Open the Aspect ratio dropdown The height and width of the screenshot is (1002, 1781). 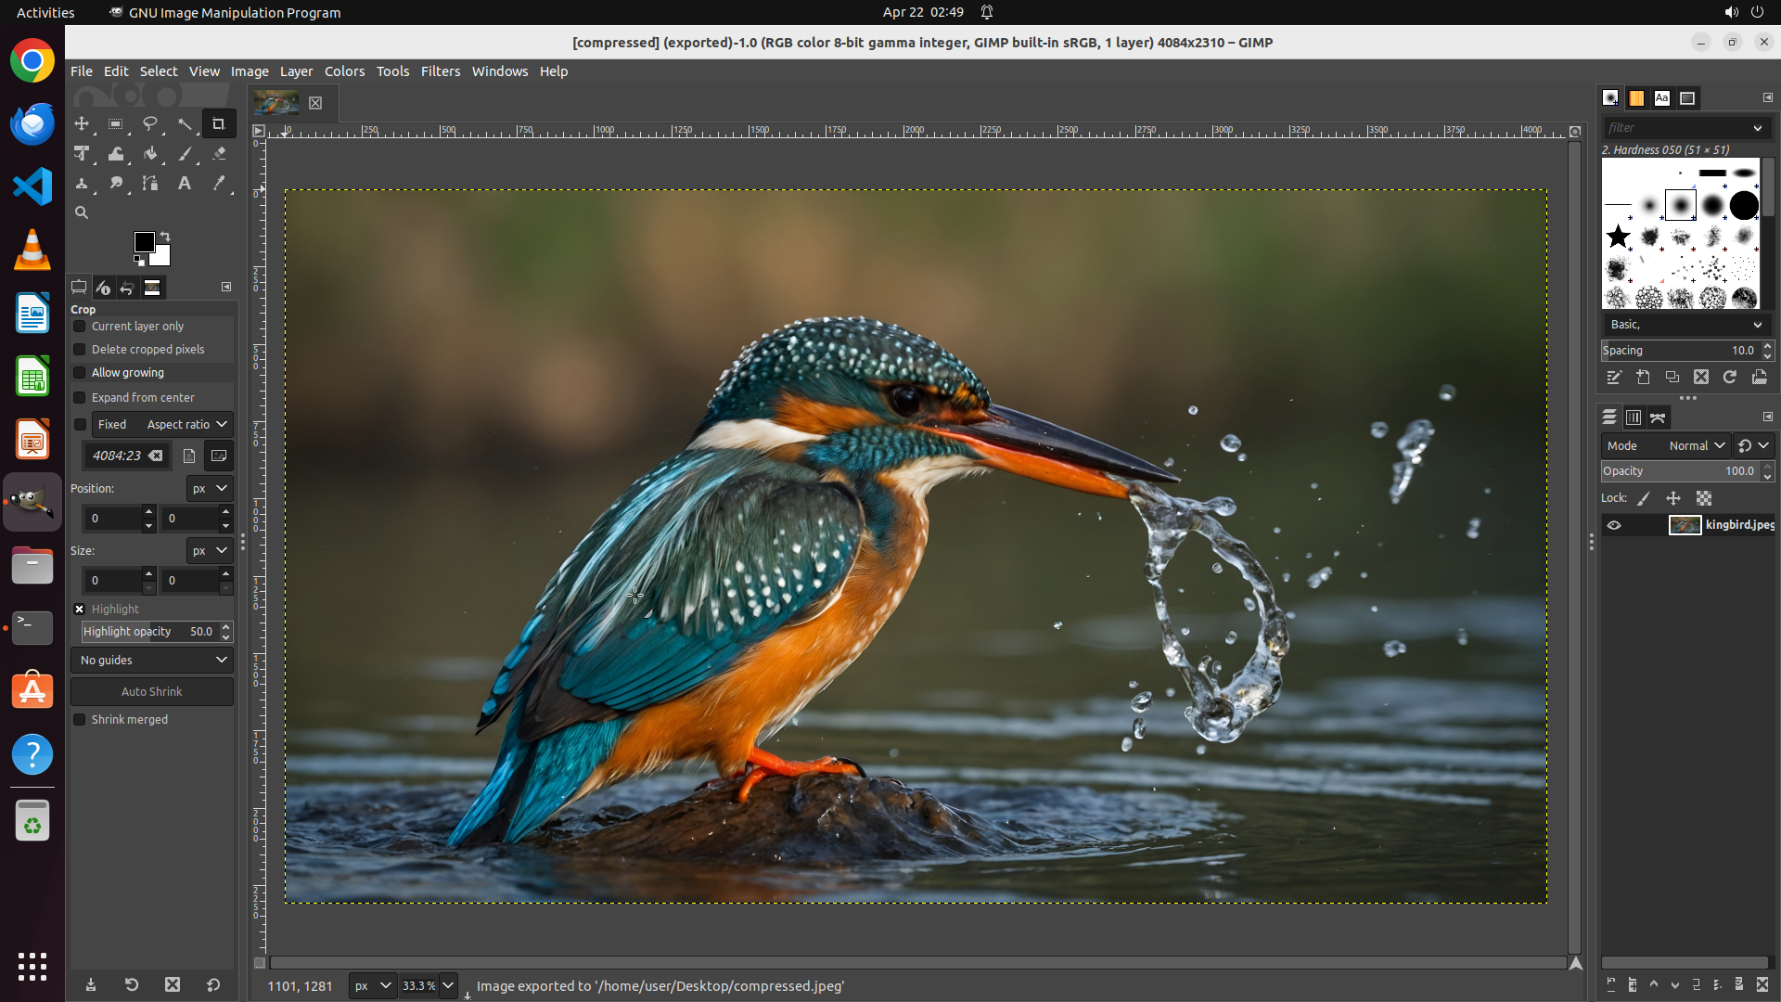coord(186,425)
